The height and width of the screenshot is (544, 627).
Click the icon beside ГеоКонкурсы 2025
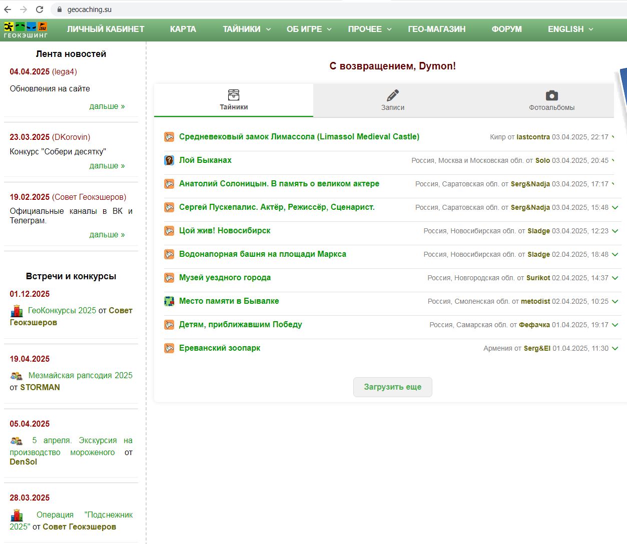click(17, 311)
